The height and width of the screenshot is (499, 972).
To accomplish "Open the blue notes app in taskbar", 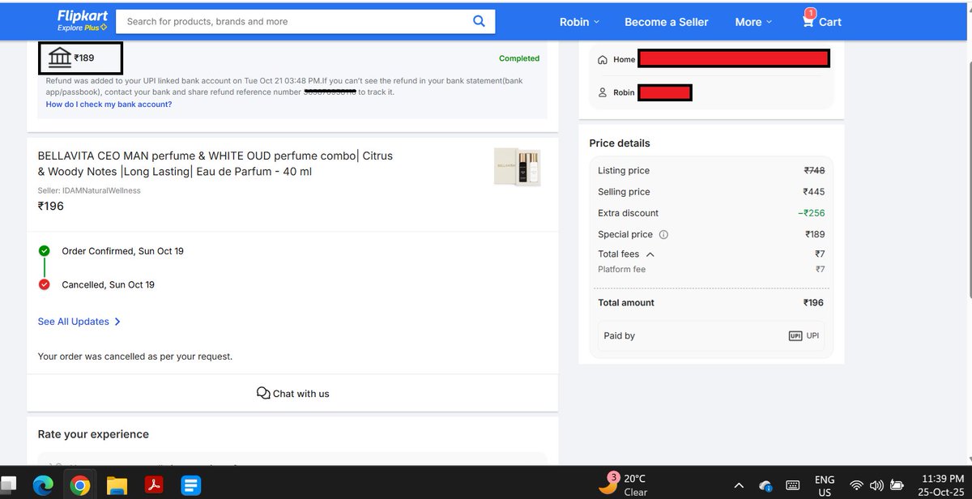I will [x=191, y=485].
